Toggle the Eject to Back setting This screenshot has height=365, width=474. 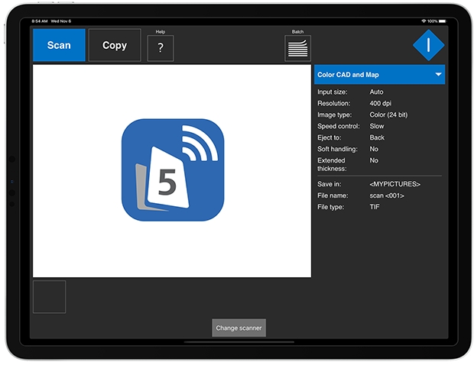[377, 137]
